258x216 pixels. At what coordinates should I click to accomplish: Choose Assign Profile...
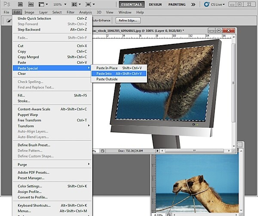click(52, 192)
